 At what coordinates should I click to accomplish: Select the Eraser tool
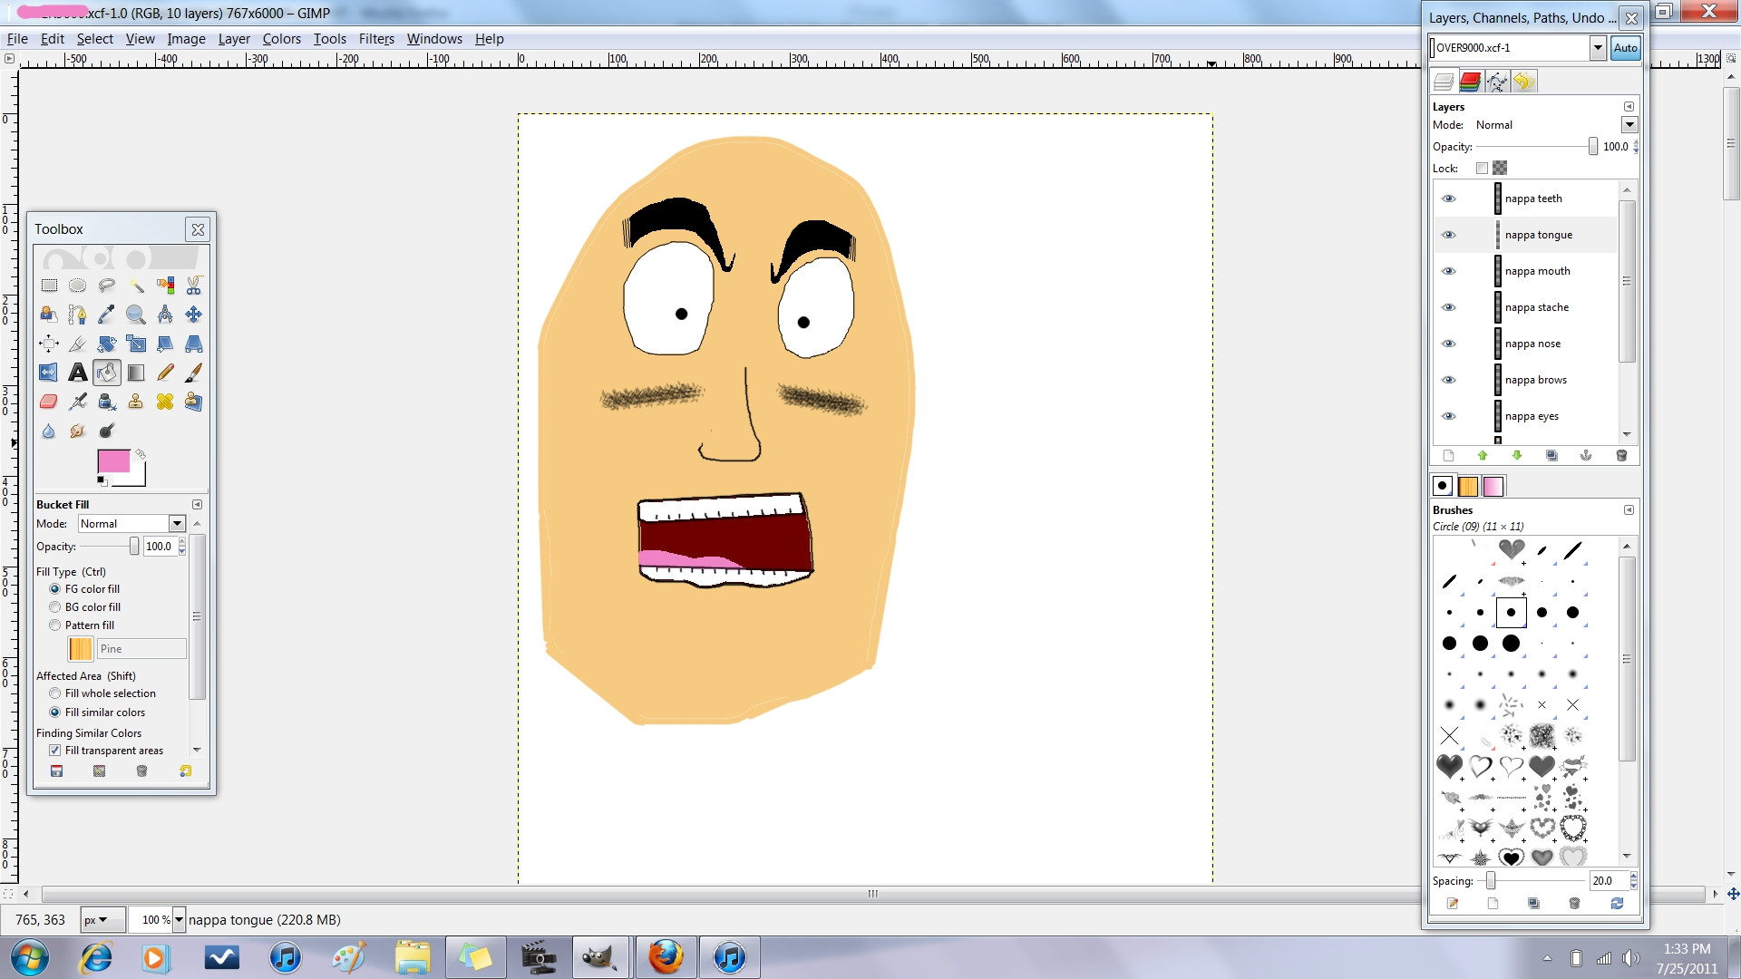click(x=49, y=402)
